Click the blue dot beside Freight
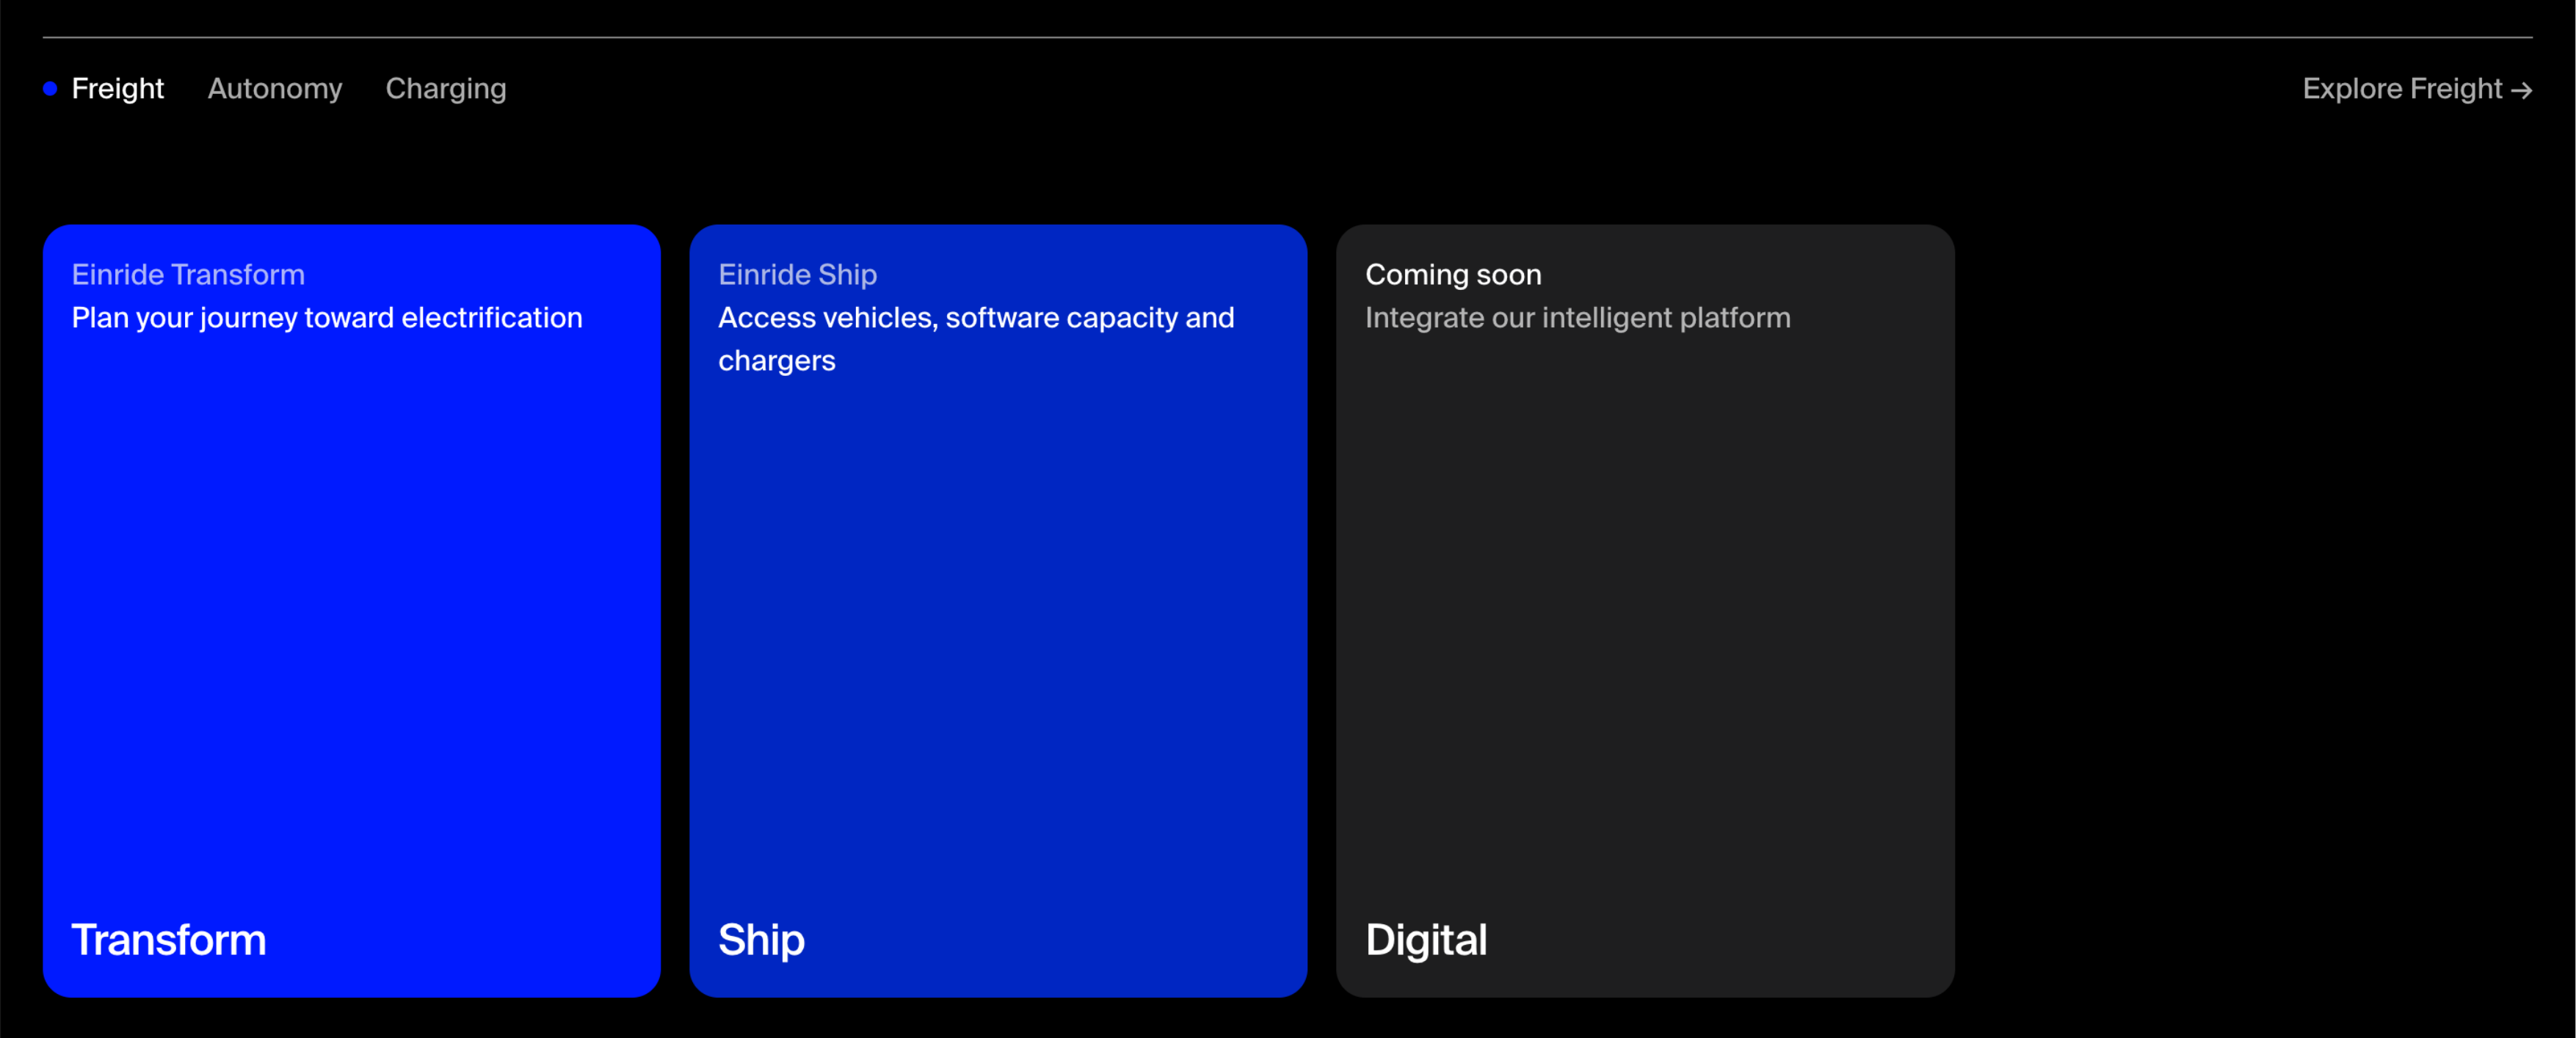Image resolution: width=2576 pixels, height=1038 pixels. click(50, 89)
